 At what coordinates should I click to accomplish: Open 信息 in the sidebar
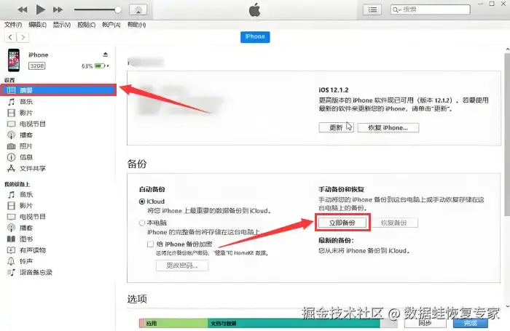[26, 157]
